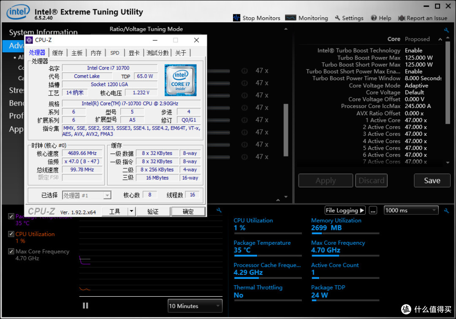Click the Apply button
This screenshot has height=319, width=456.
tap(326, 181)
